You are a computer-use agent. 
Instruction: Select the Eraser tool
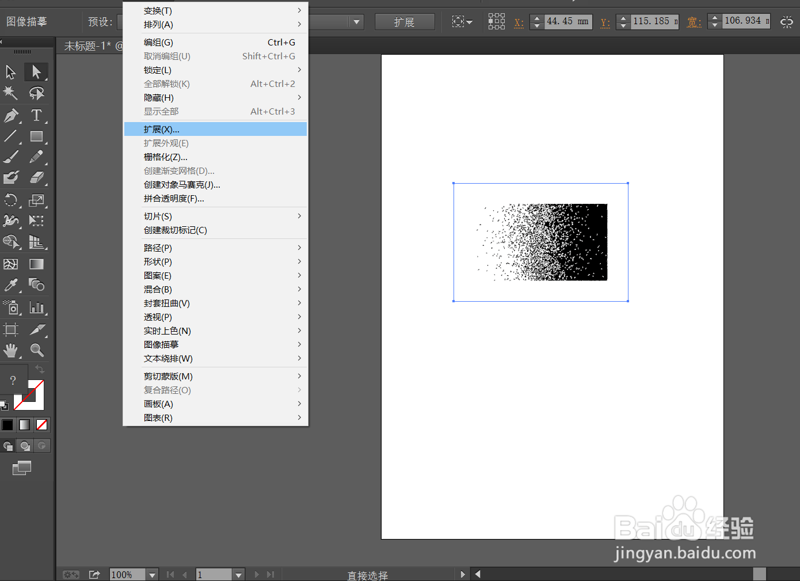point(36,178)
